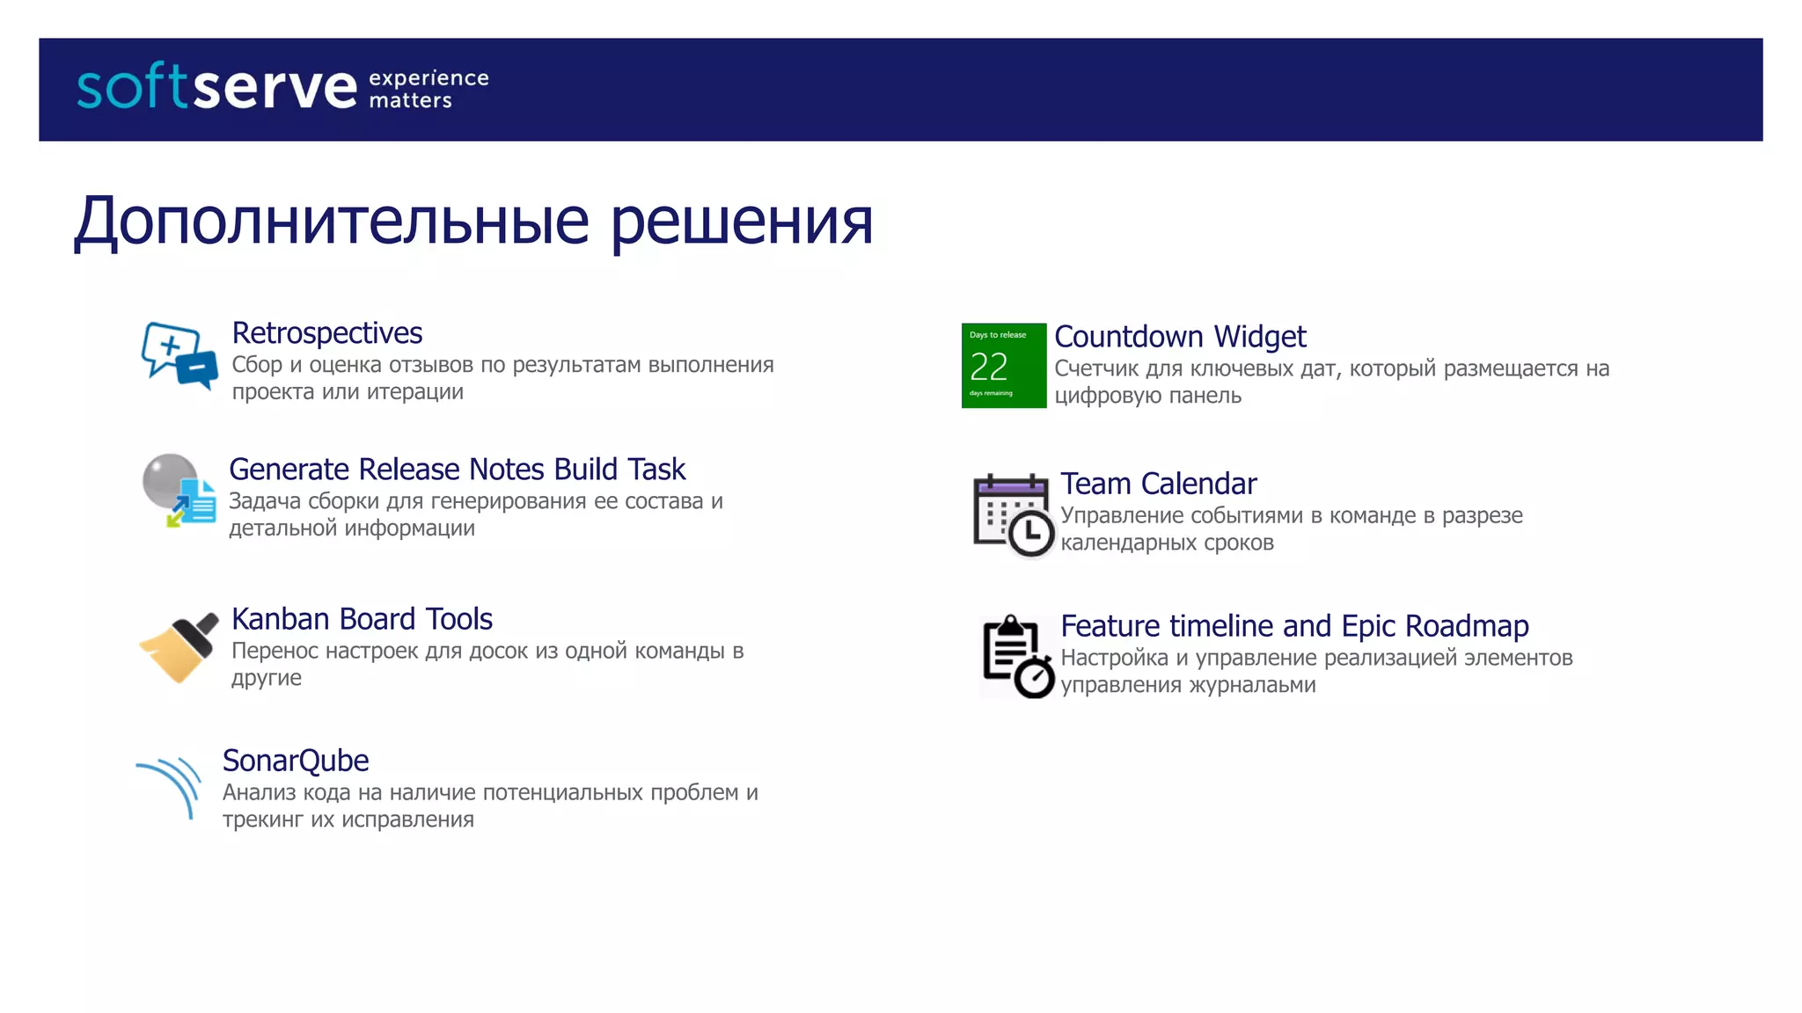This screenshot has width=1802, height=1013.
Task: Open the Retrospectives title
Action: coord(327,333)
